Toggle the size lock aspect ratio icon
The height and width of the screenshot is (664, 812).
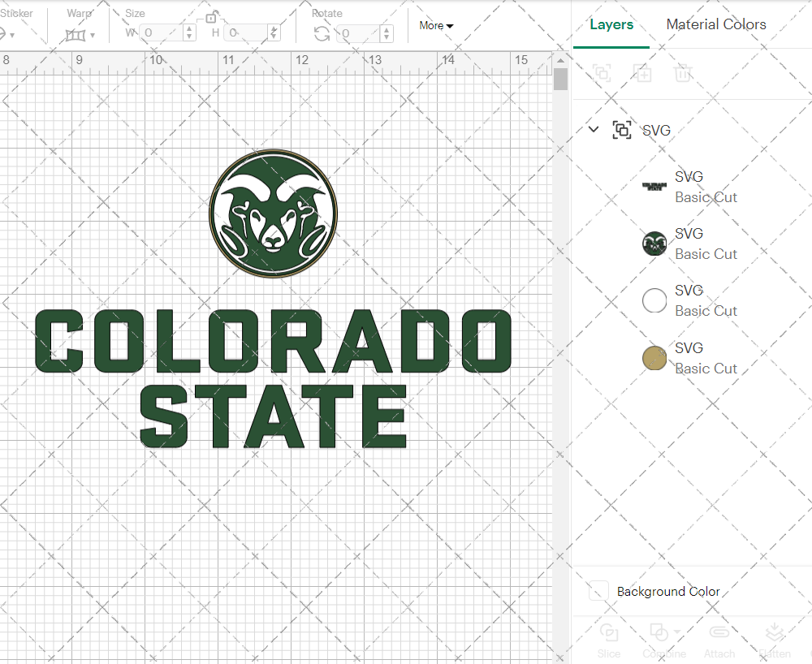(211, 18)
